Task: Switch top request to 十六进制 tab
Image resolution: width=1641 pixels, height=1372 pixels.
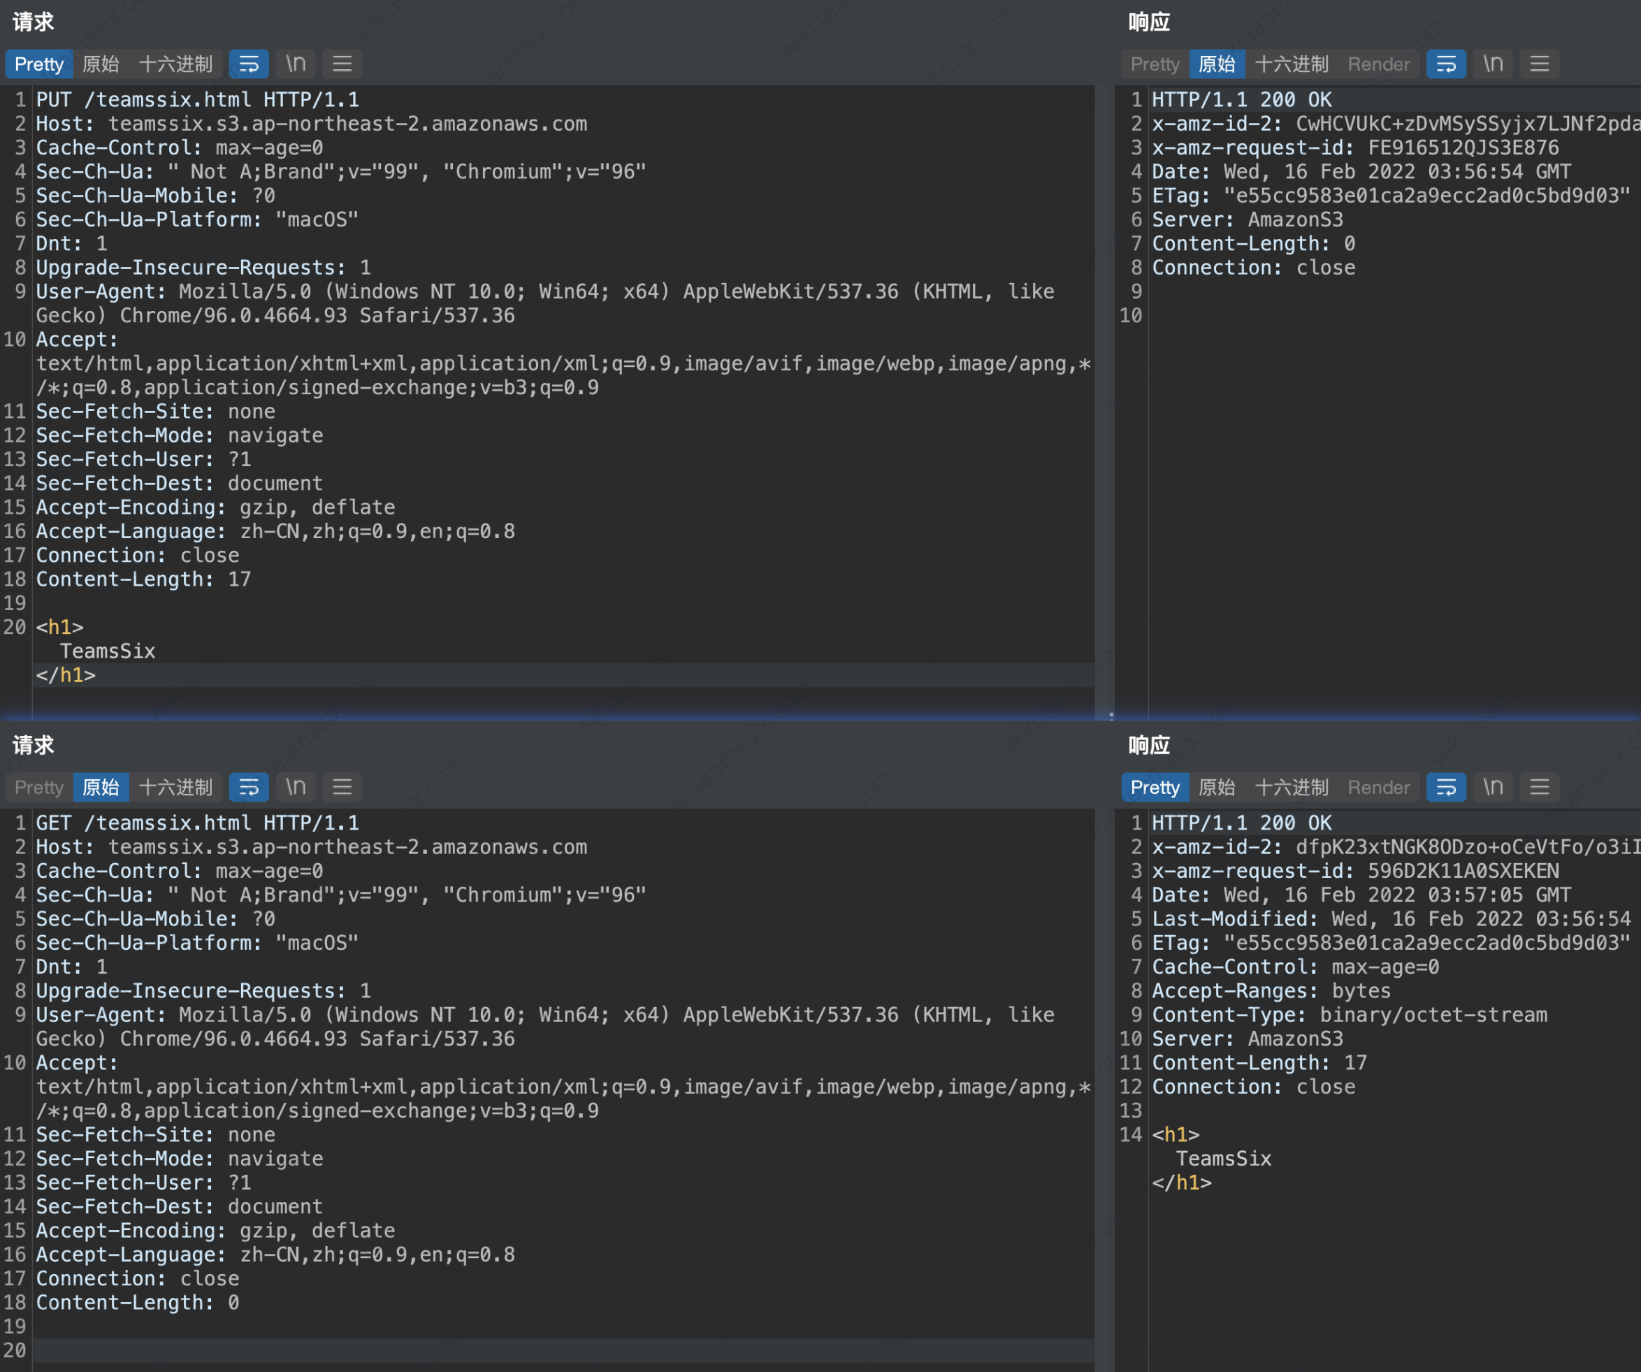Action: point(176,64)
